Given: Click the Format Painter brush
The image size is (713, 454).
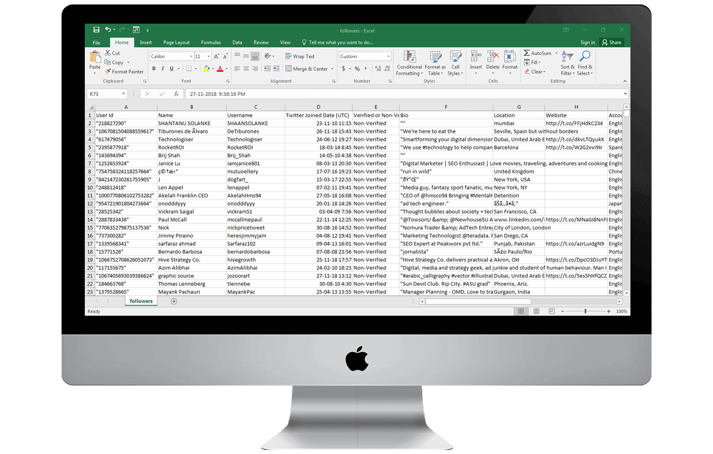Looking at the screenshot, I should pyautogui.click(x=124, y=72).
